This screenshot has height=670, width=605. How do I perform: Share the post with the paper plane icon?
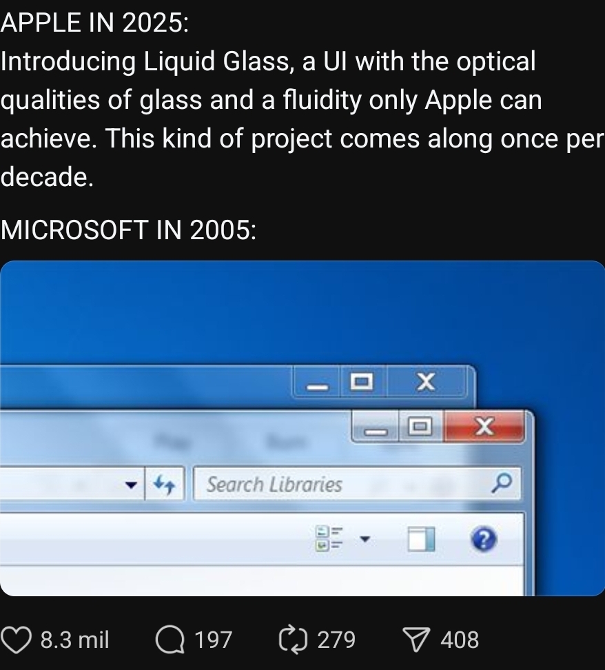pyautogui.click(x=417, y=640)
